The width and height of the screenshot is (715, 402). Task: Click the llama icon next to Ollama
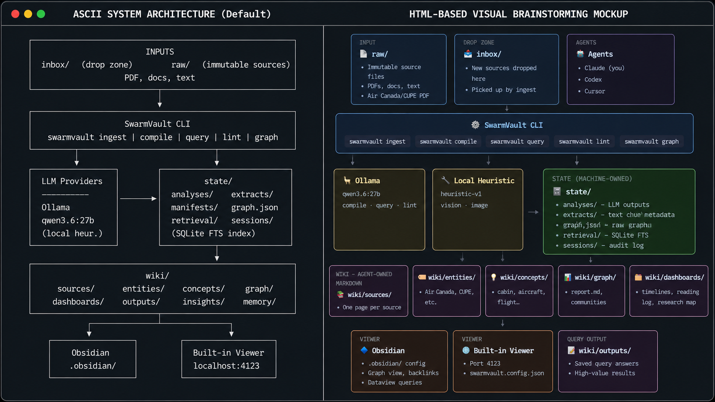pos(347,180)
